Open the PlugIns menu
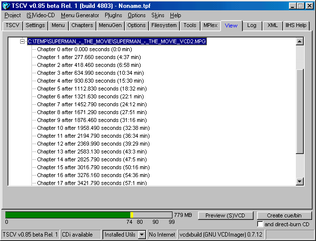This screenshot has height=241, width=316. [x=113, y=15]
